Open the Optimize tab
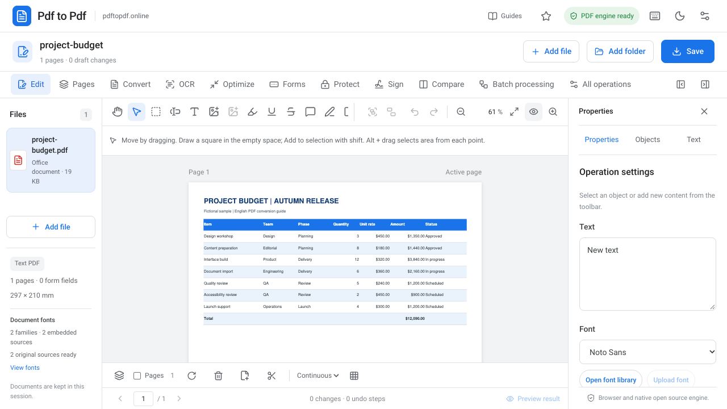This screenshot has width=727, height=409. 232,84
